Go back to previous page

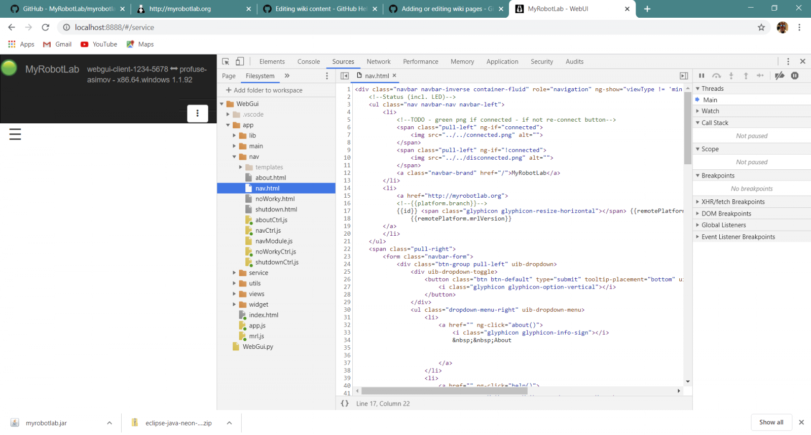[12, 27]
